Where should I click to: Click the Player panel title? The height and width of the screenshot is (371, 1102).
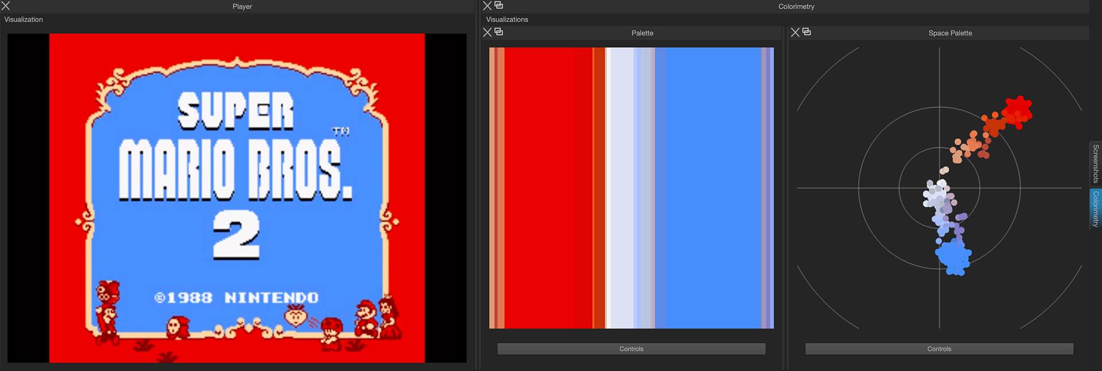coord(242,6)
